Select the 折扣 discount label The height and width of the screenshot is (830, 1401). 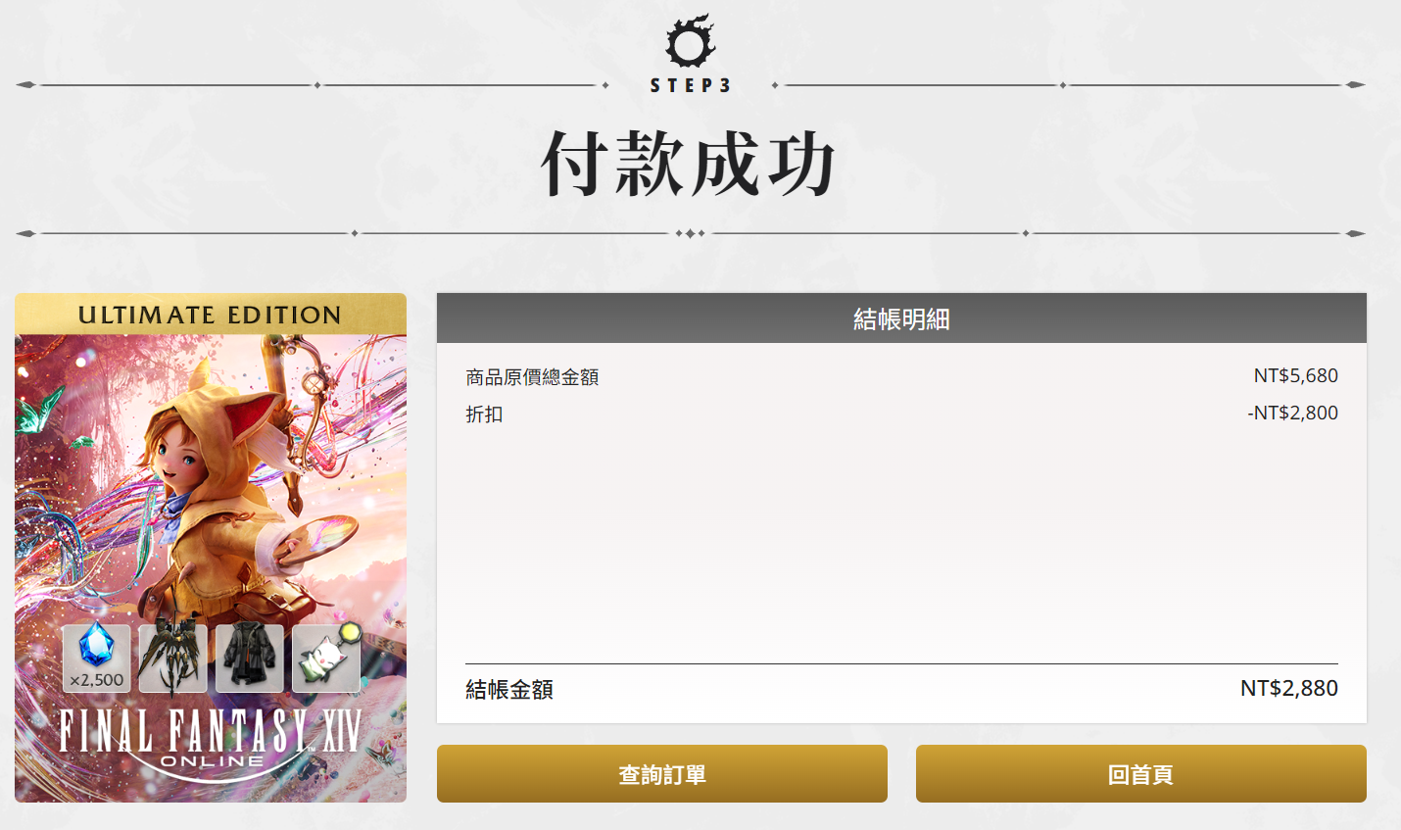coord(484,415)
